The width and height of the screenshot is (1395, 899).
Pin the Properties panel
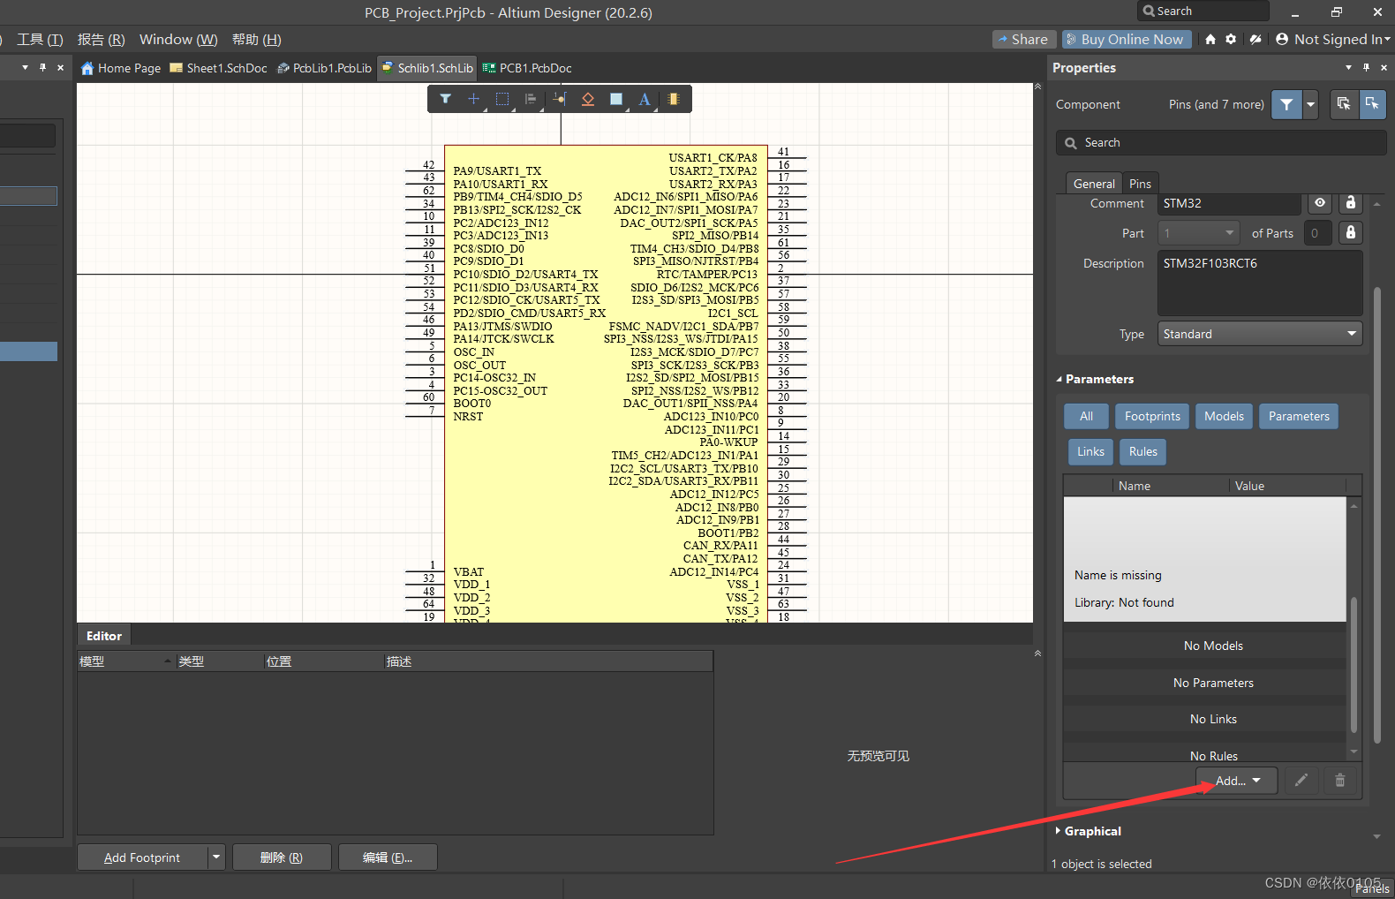(x=1366, y=67)
